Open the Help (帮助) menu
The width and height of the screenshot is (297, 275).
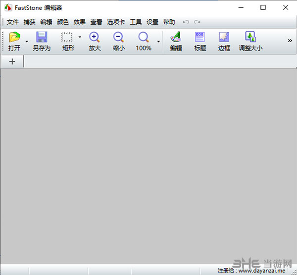coord(169,22)
